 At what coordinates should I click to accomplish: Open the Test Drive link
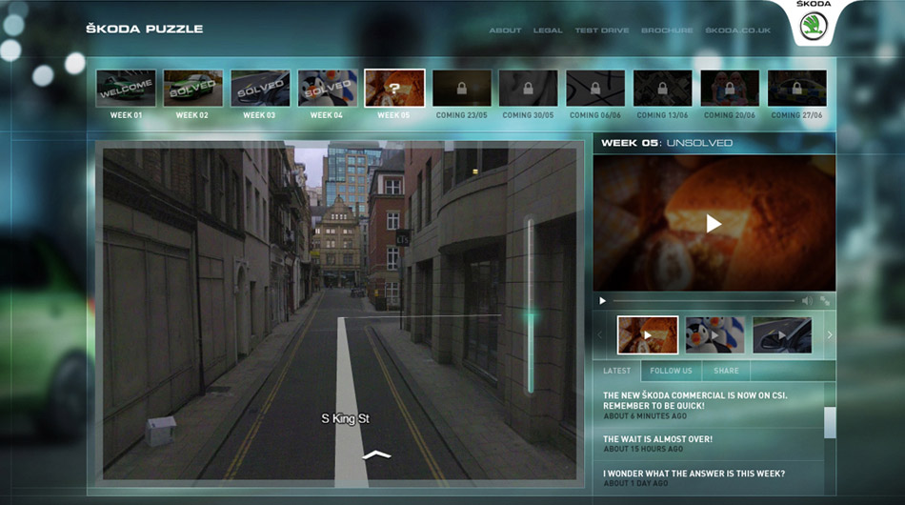point(602,30)
